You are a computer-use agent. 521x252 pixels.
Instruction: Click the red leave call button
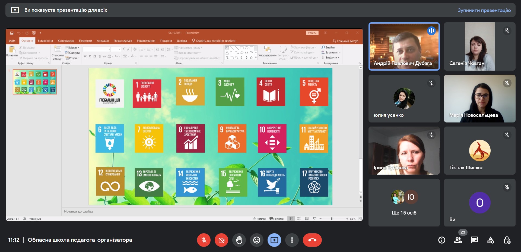click(x=312, y=240)
